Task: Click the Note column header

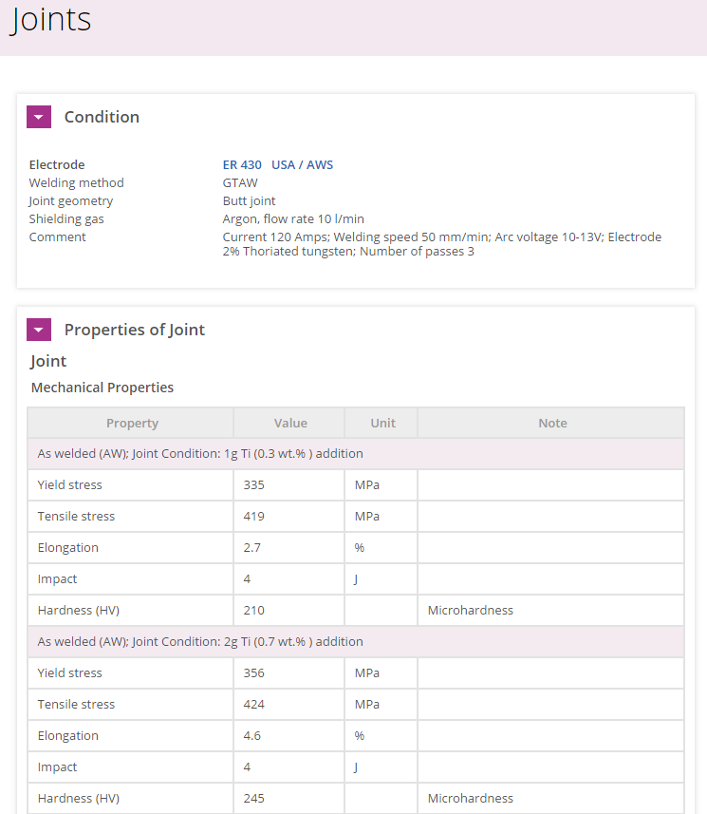Action: [552, 423]
